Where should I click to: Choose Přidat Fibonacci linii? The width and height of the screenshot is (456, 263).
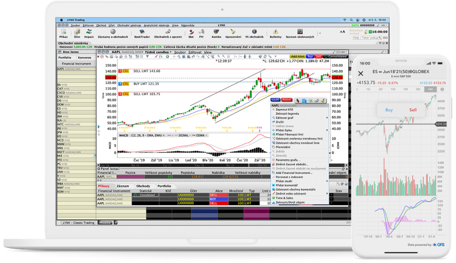(300, 135)
